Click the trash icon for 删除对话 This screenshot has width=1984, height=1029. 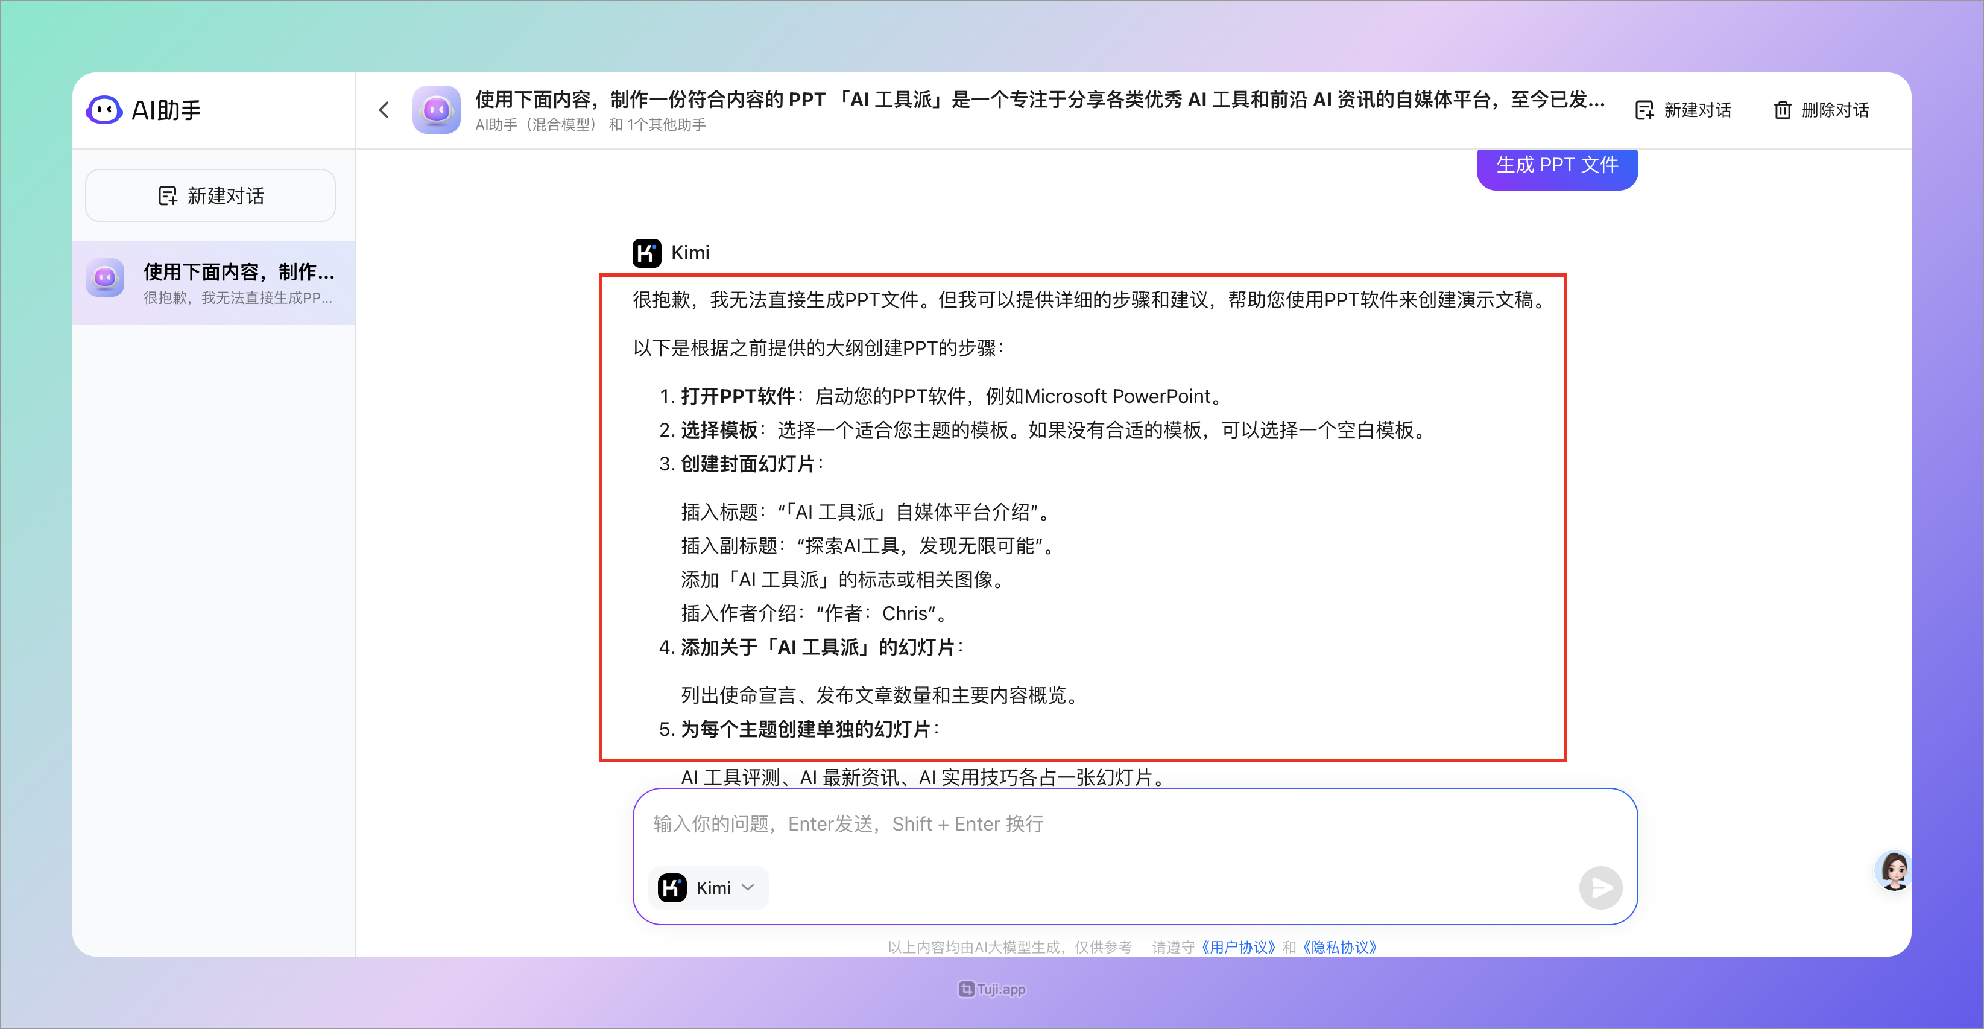coord(1782,110)
